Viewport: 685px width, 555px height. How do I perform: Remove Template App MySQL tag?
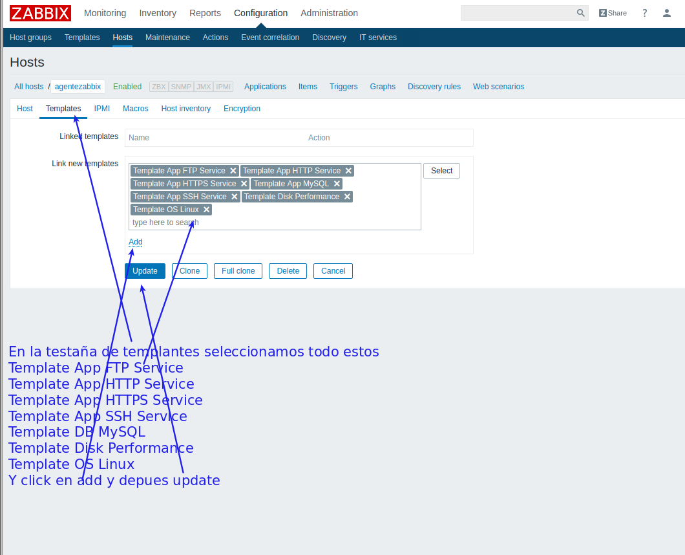click(337, 184)
